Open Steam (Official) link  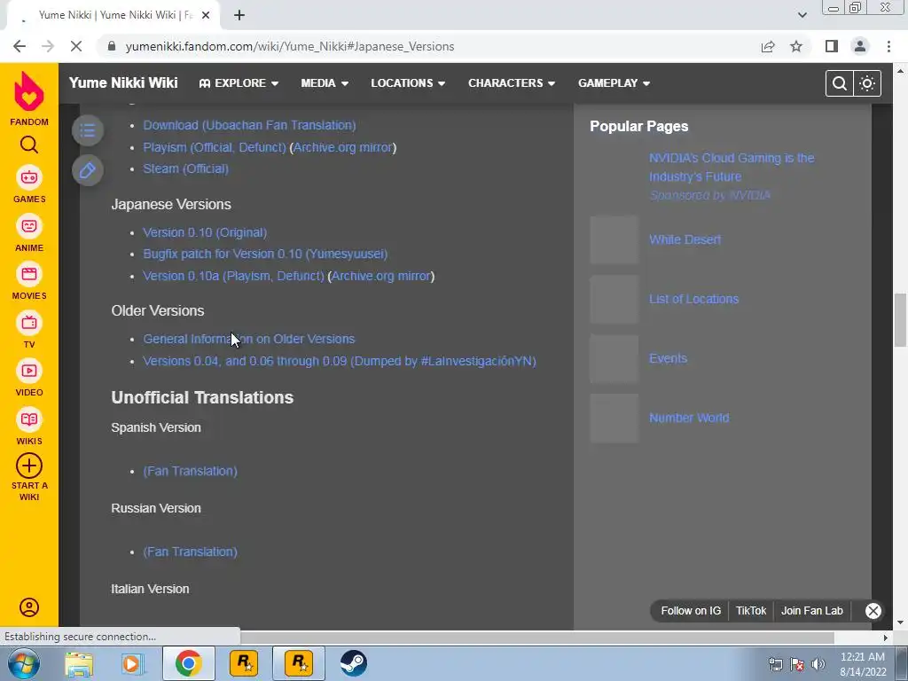point(186,168)
